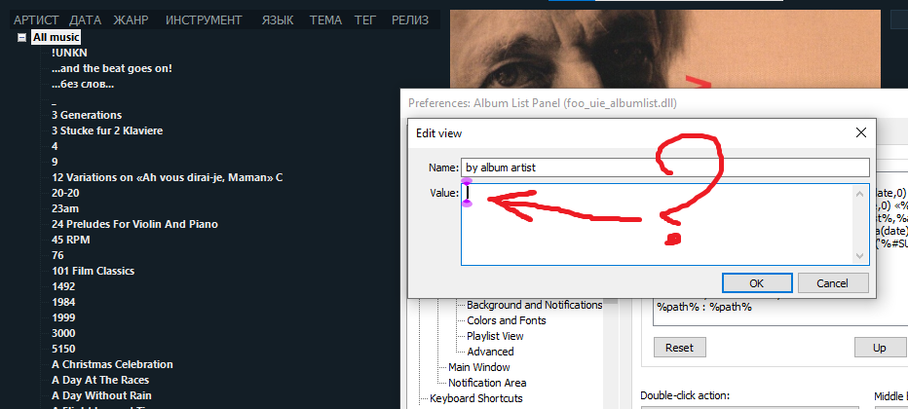Click the album cover artwork
The image size is (908, 409).
coord(664,49)
